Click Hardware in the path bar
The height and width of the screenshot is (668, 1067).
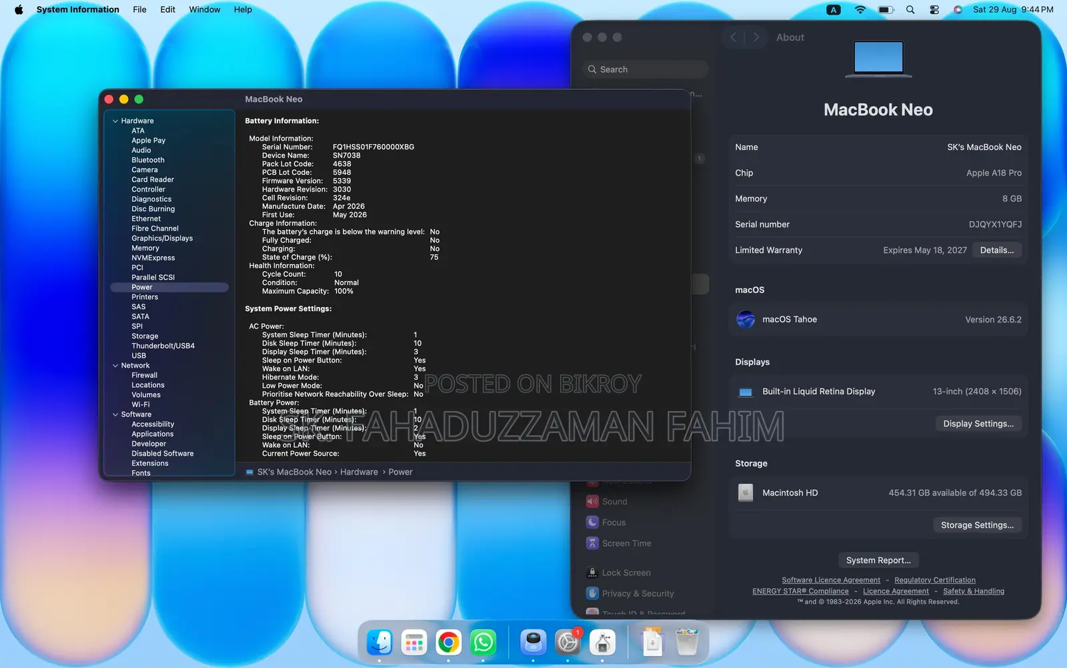pos(359,472)
